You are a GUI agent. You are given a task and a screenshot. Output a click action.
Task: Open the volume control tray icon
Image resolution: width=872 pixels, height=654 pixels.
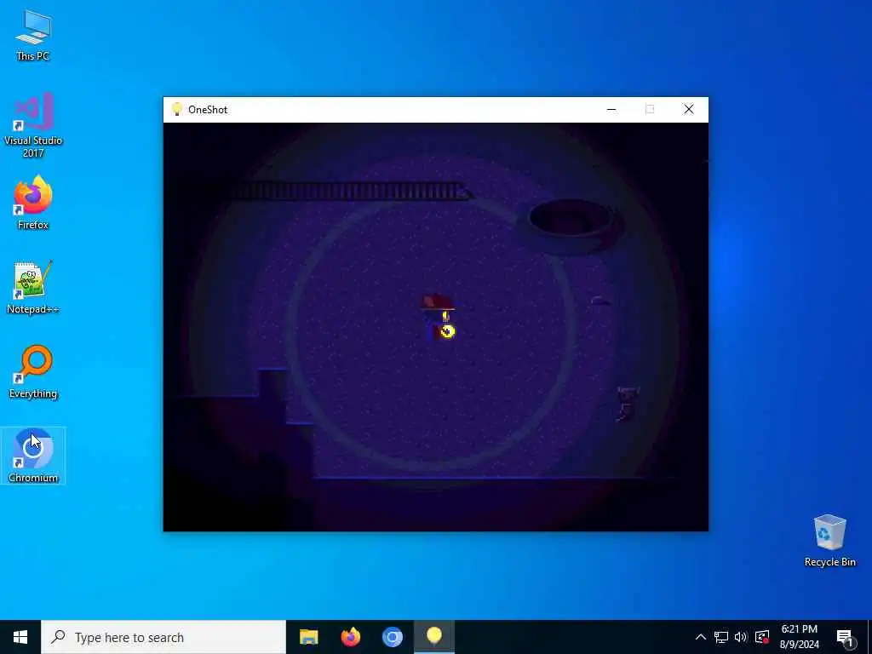coord(741,637)
